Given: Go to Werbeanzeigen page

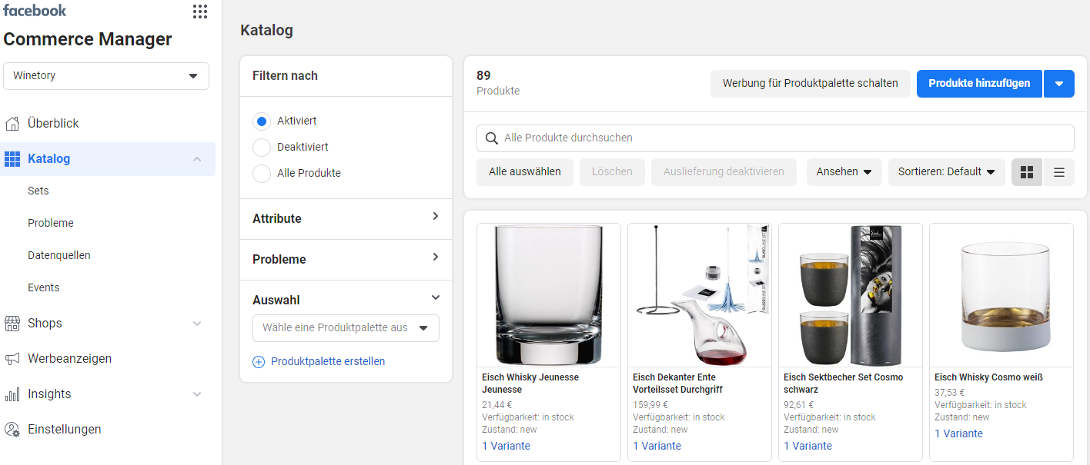Looking at the screenshot, I should pos(70,358).
